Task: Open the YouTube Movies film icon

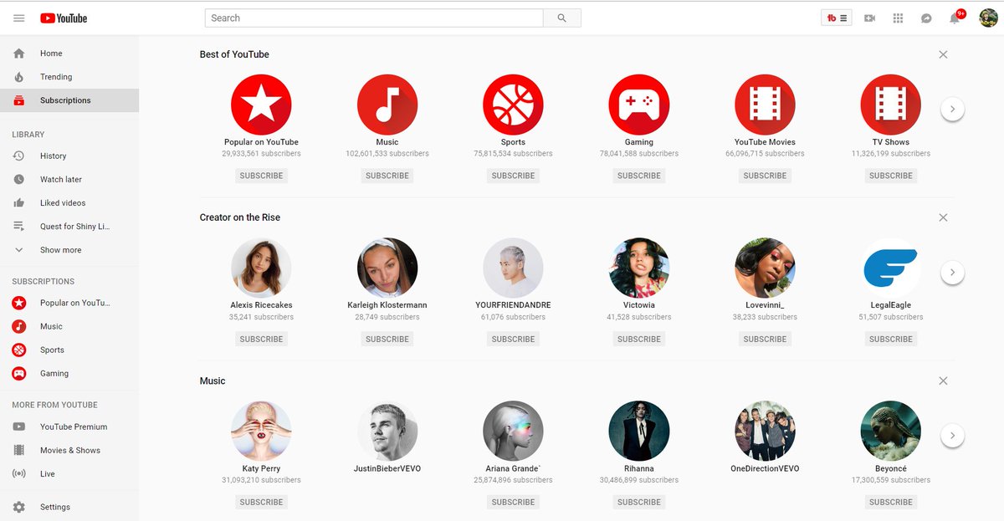Action: coord(765,105)
